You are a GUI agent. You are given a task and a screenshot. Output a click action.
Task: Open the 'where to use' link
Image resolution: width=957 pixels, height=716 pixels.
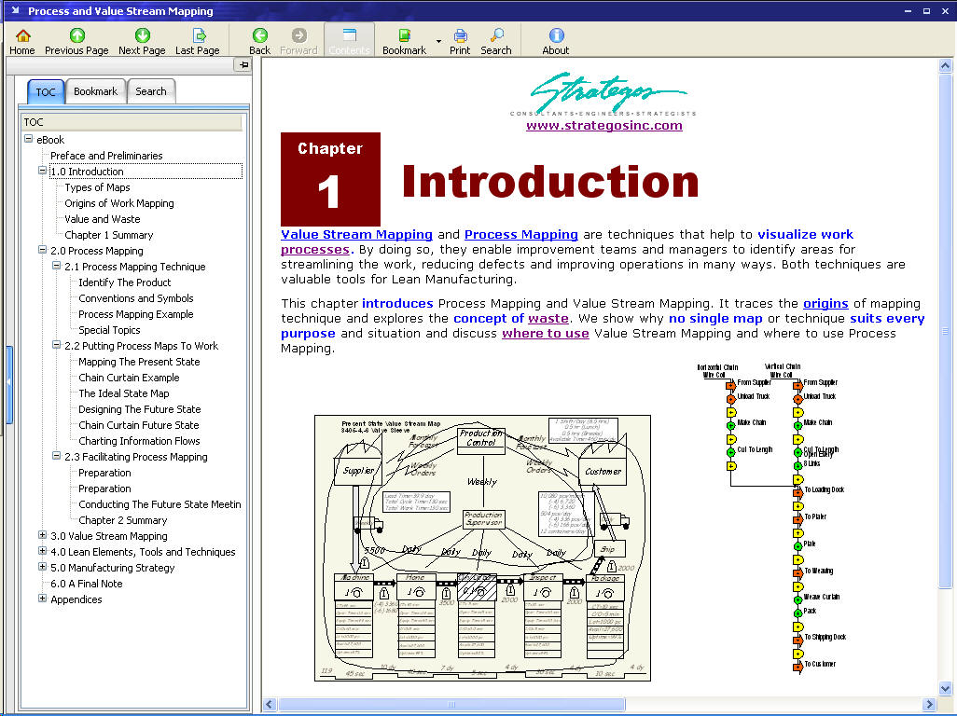point(545,334)
